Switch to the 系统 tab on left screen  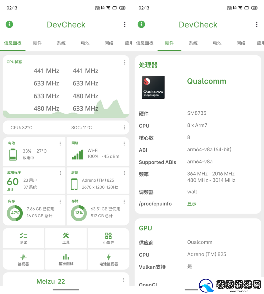(x=61, y=43)
